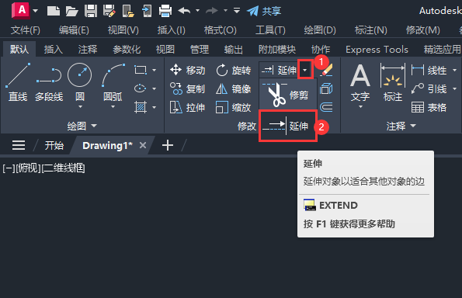Select the hatch fill tool icon
Image resolution: width=462 pixels, height=298 pixels.
[x=141, y=107]
